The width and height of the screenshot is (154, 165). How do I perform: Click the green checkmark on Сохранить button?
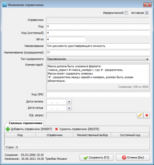coord(86,158)
